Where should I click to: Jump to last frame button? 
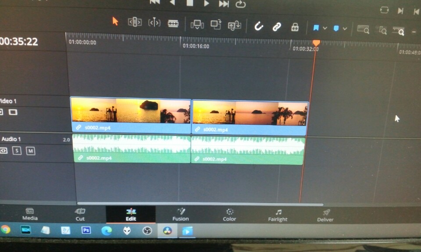[x=223, y=3]
